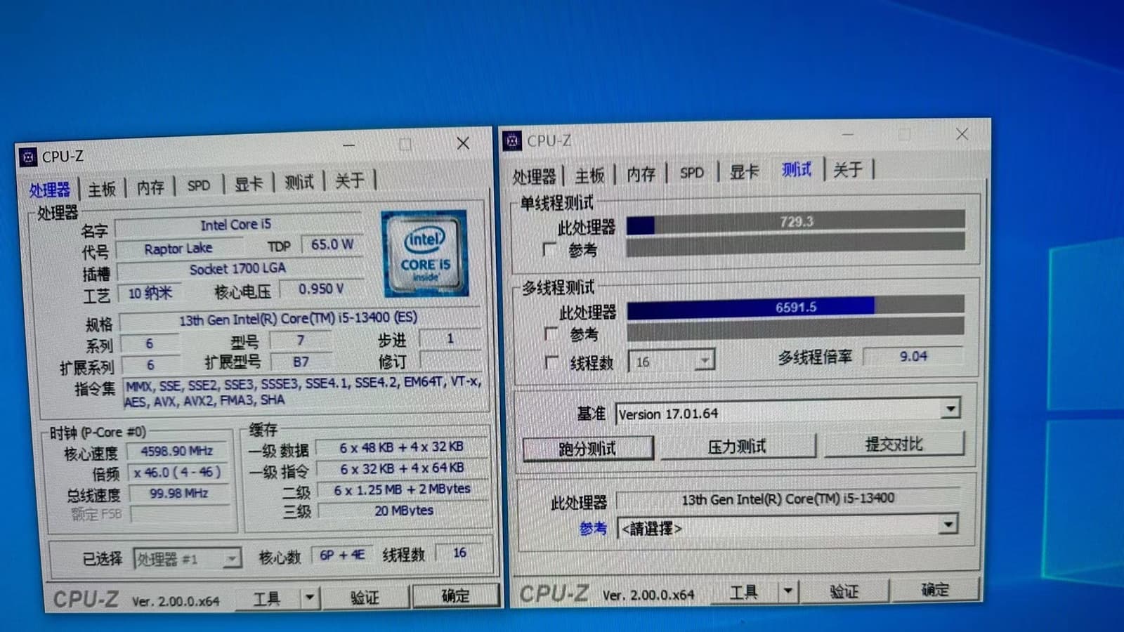
Task: Click the 倍频 value x 46.0 ( 4 - 46 )
Action: (x=177, y=472)
